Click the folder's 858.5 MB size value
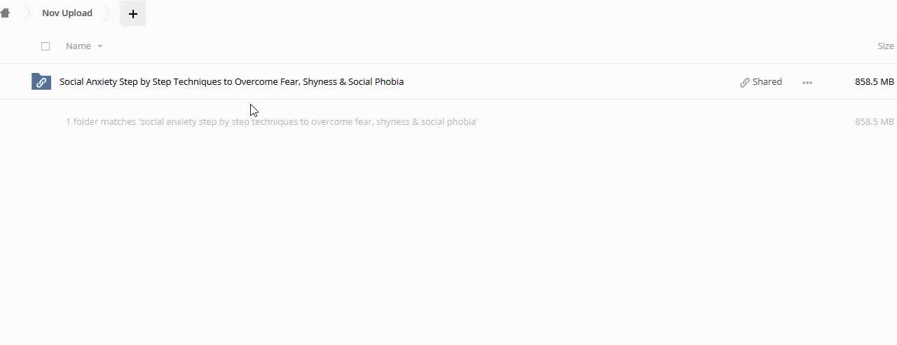 point(874,82)
